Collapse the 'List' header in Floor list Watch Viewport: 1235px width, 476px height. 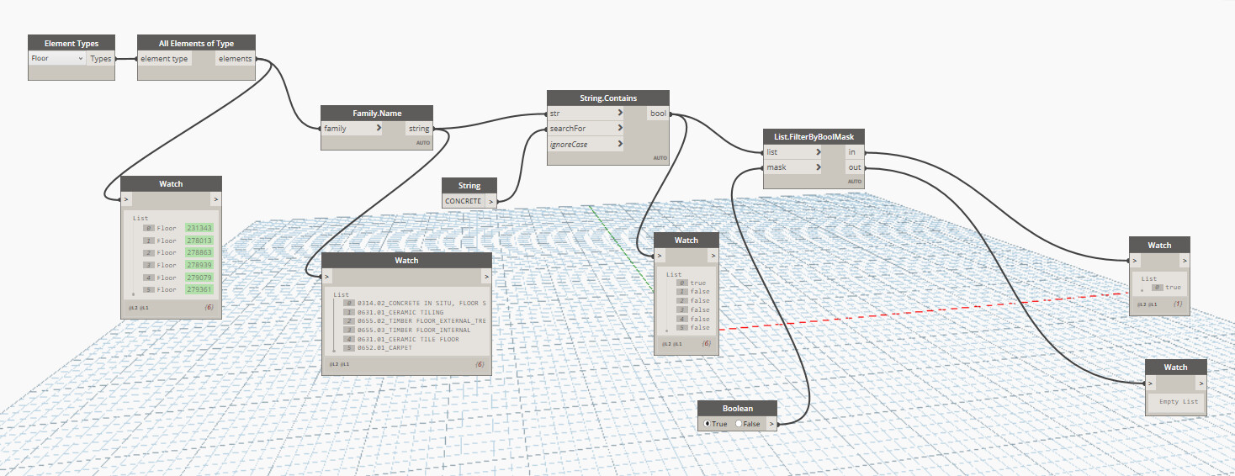tap(140, 218)
